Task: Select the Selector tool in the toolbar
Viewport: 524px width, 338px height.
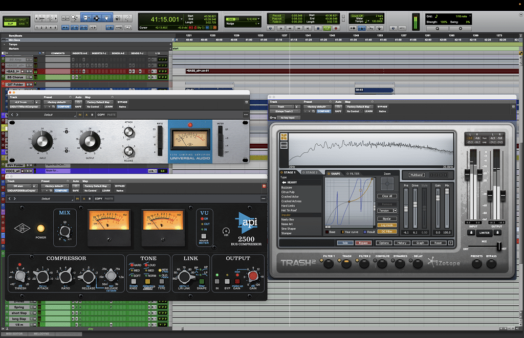Action: pos(97,18)
